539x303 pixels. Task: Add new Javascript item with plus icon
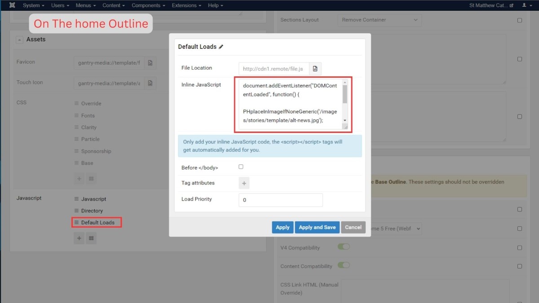tap(79, 238)
